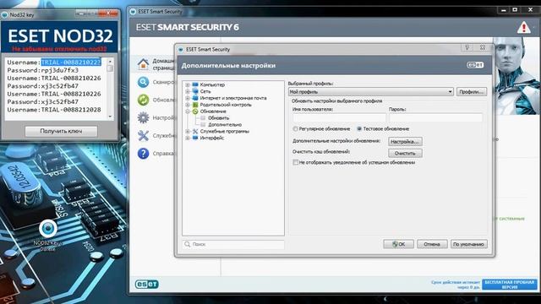Collapse the Обновление tree node

(188, 111)
